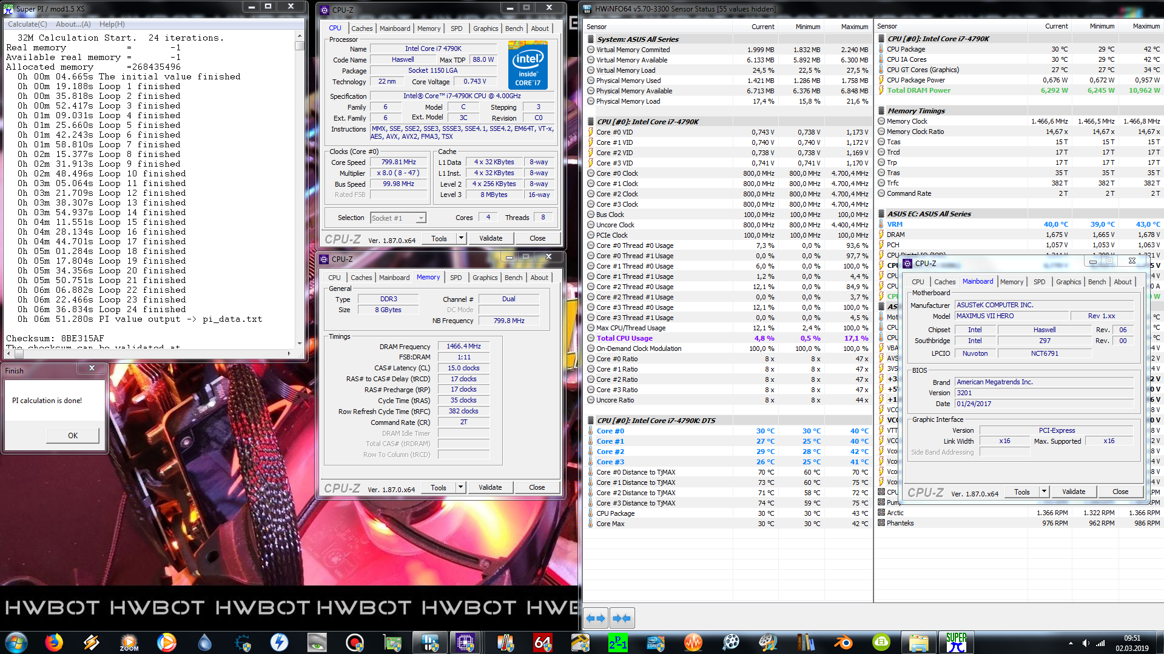Open Graphics tab in CPU-Z Memory window
Viewport: 1164px width, 654px height.
pos(485,278)
